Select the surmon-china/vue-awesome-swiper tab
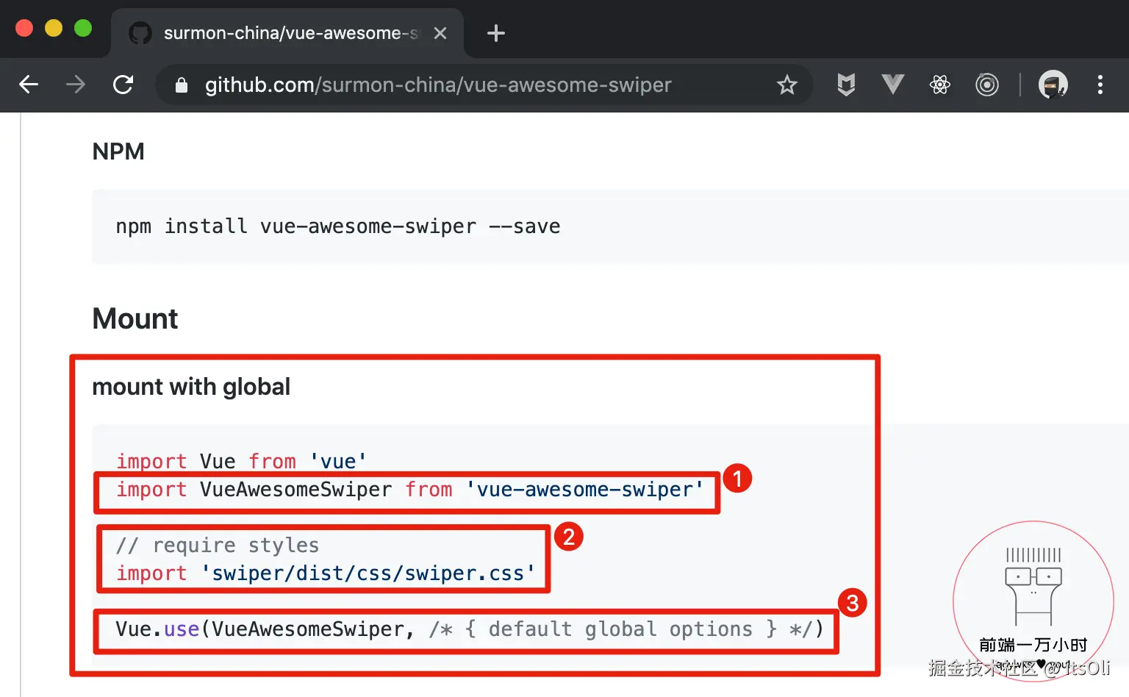Image resolution: width=1129 pixels, height=697 pixels. coord(287,33)
